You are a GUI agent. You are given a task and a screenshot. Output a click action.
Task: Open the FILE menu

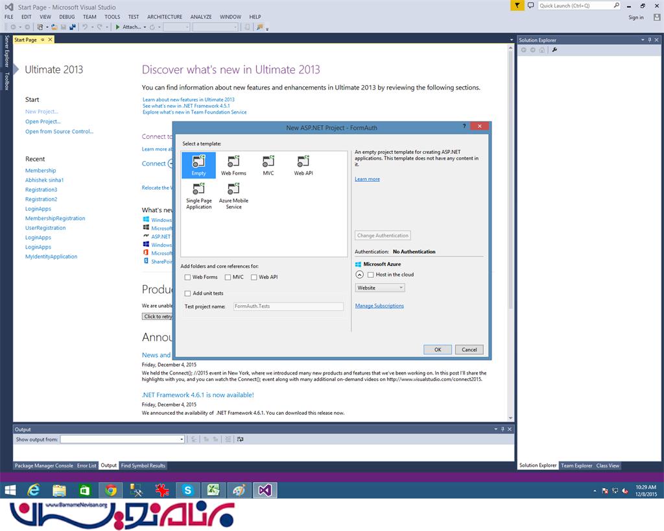[x=9, y=17]
